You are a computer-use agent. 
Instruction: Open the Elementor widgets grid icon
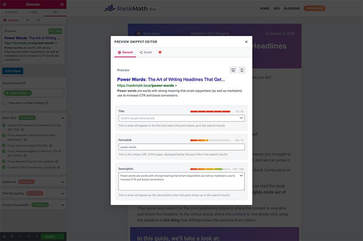(x=62, y=4)
